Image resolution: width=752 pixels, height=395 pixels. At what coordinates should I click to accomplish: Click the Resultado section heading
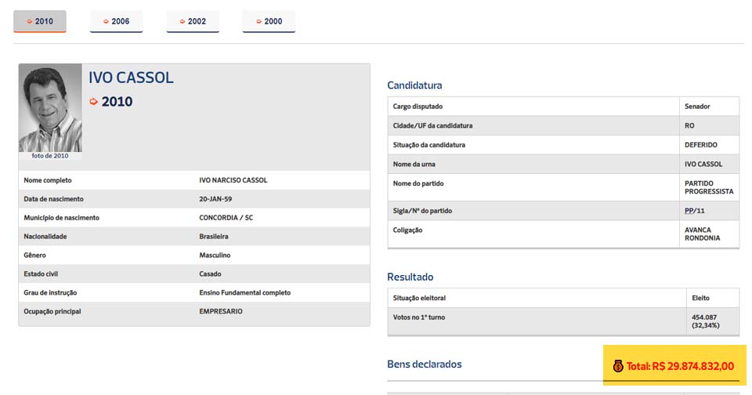410,277
